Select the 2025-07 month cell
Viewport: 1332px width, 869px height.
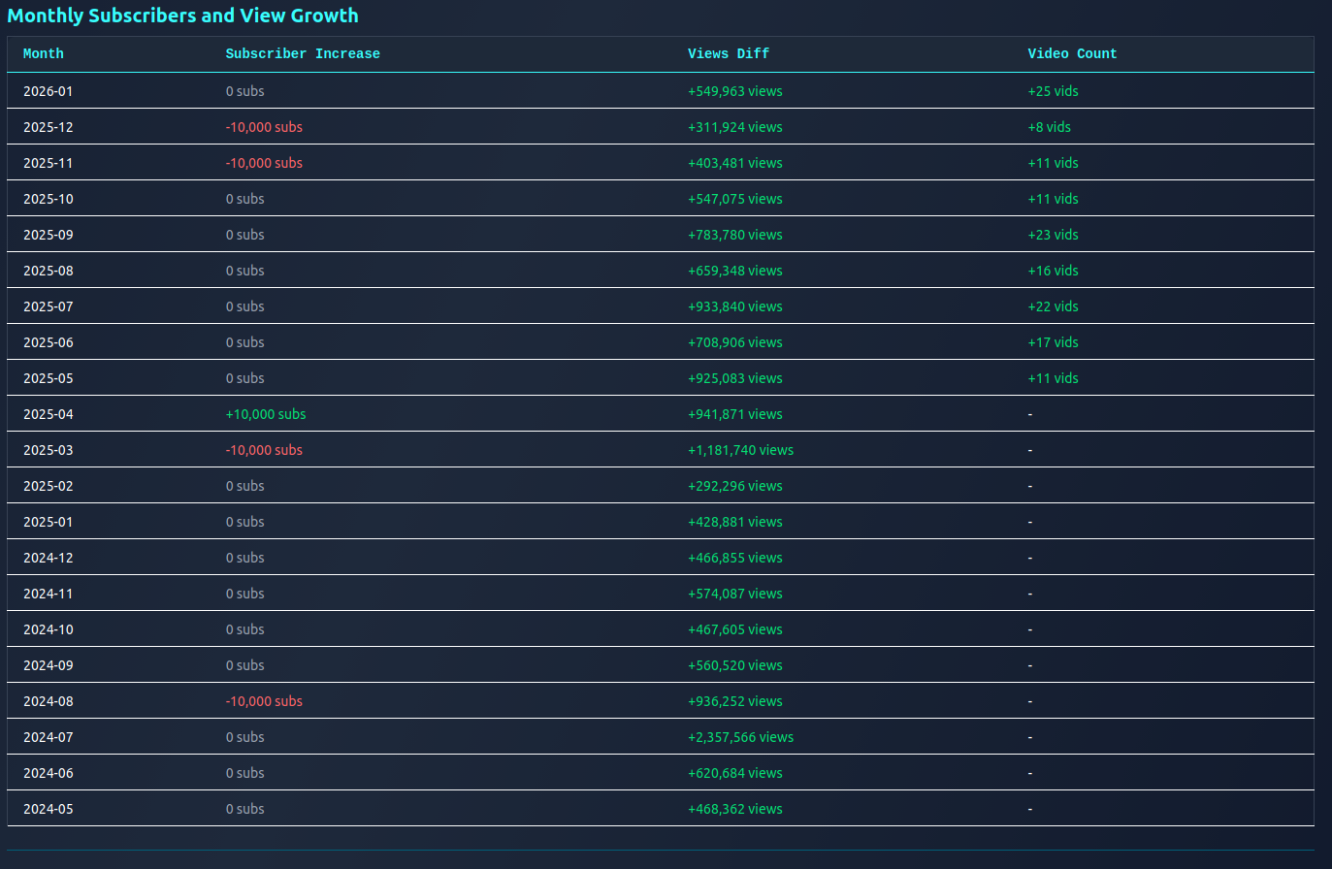(49, 306)
